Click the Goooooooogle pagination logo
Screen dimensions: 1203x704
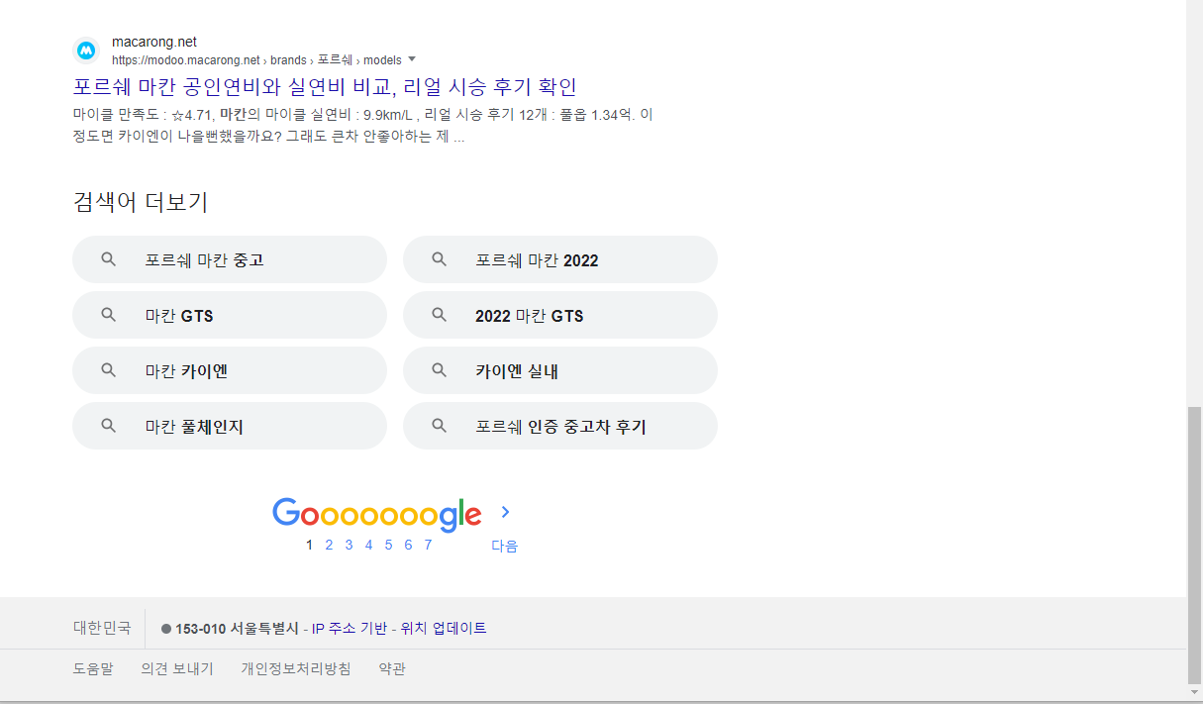pyautogui.click(x=377, y=515)
